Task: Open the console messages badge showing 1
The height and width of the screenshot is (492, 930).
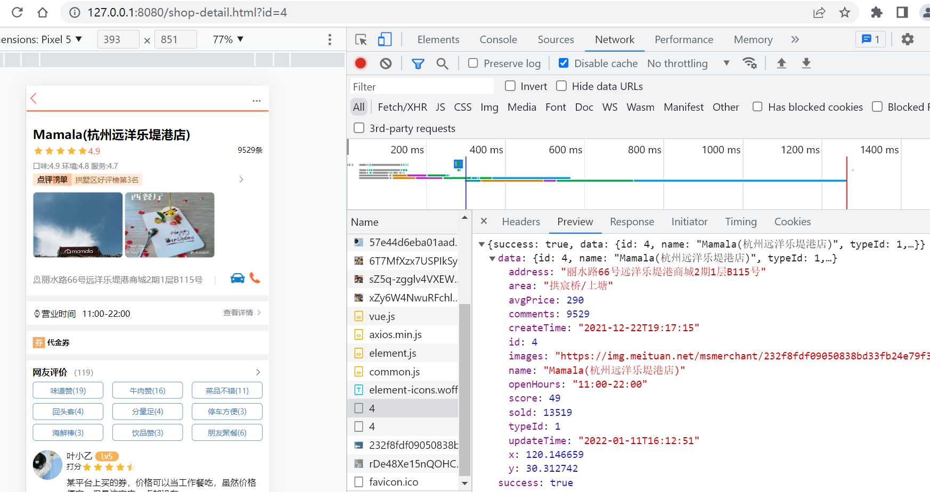Action: click(x=870, y=39)
